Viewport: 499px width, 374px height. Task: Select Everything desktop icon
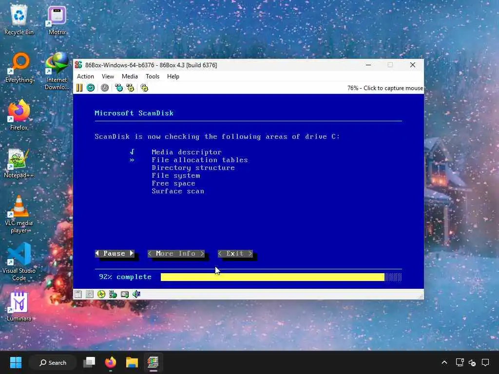19,68
